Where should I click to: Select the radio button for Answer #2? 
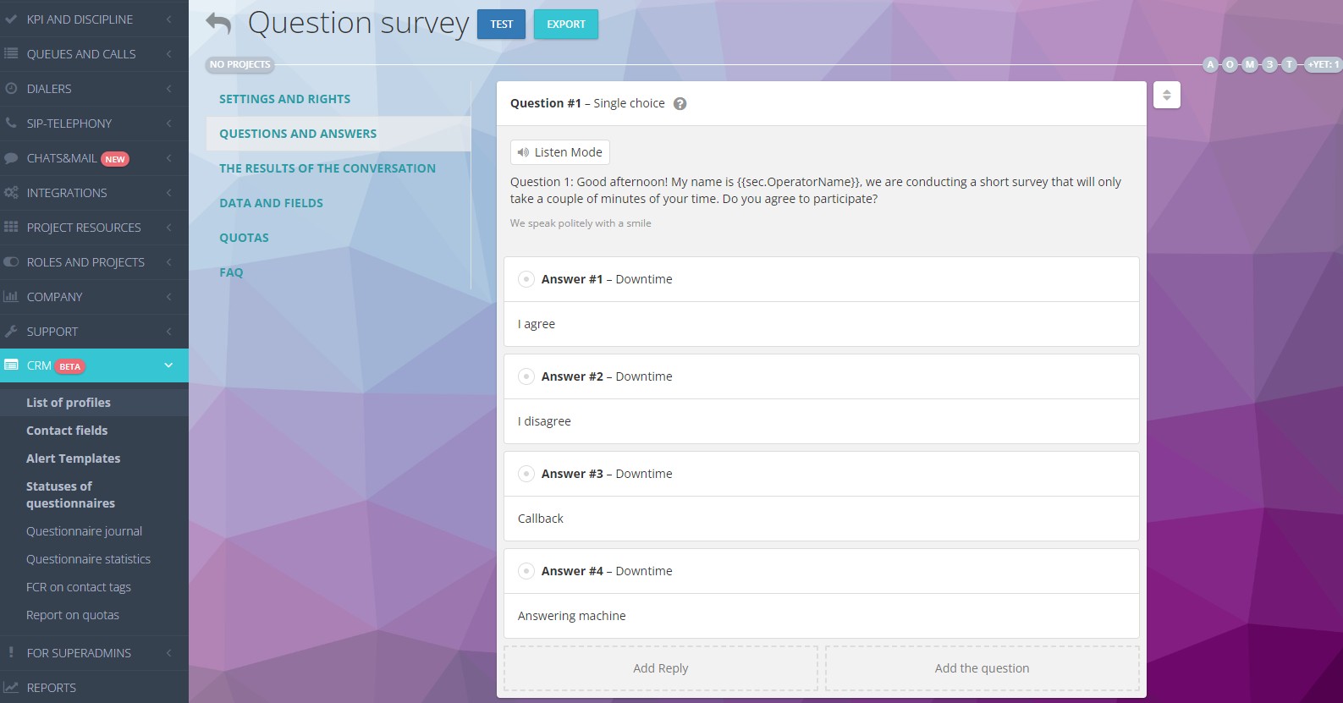click(526, 376)
